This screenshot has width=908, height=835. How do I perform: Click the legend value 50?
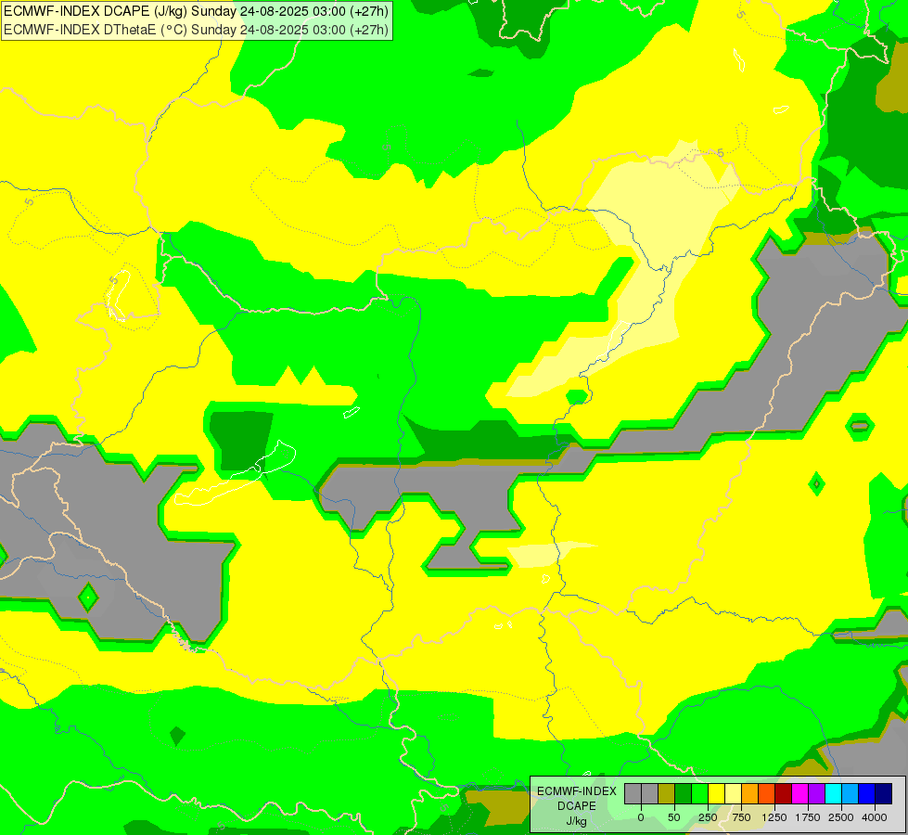tap(674, 817)
